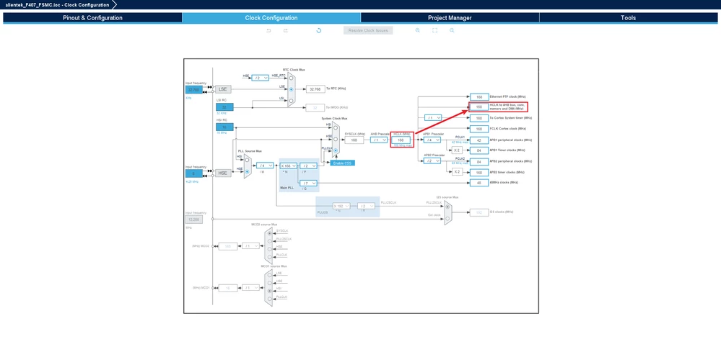Click the zoom out magnifier icon

tap(452, 30)
